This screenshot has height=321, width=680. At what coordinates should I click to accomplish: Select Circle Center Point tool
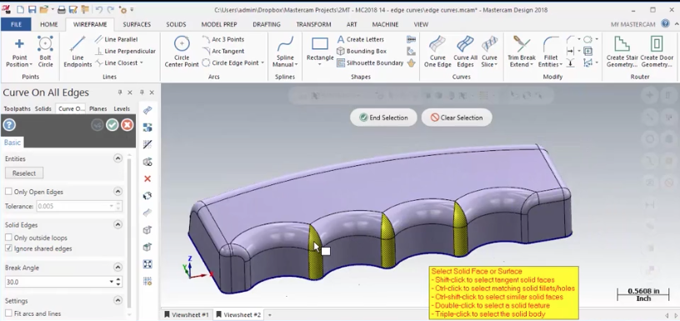click(182, 52)
